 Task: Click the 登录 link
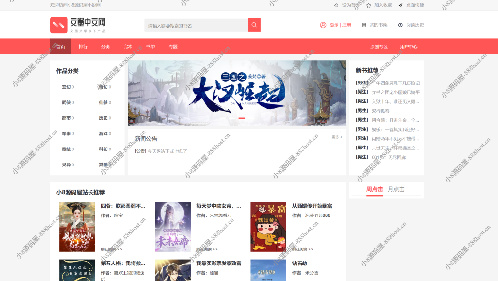click(x=334, y=25)
